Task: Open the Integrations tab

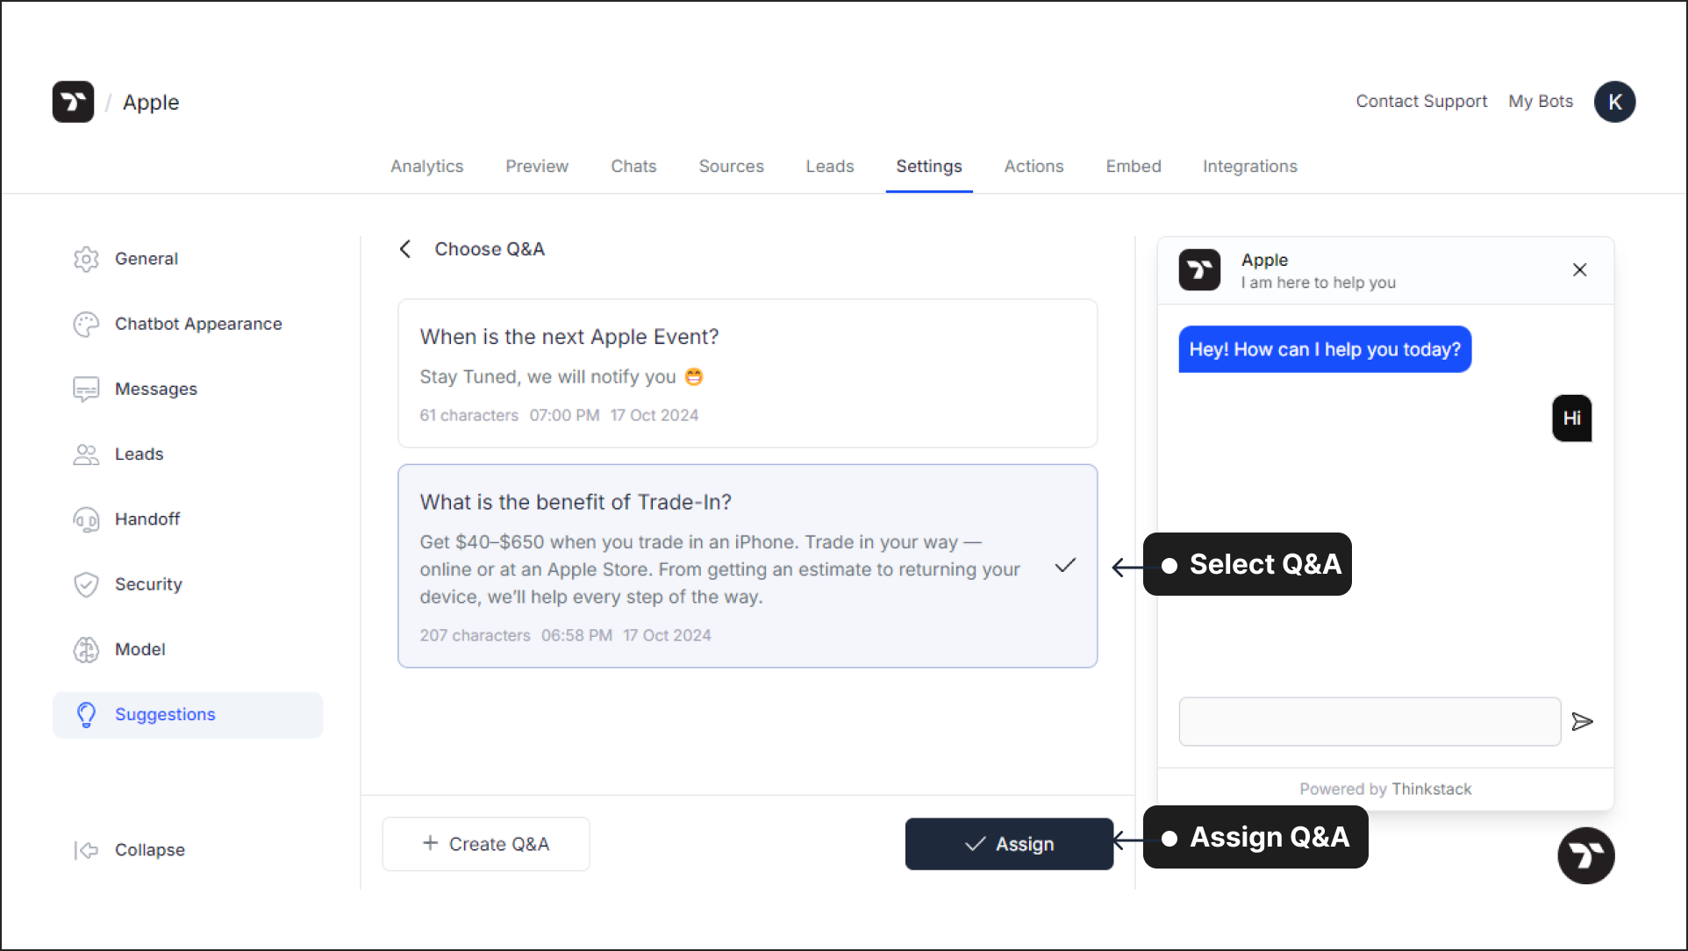Action: (x=1249, y=167)
